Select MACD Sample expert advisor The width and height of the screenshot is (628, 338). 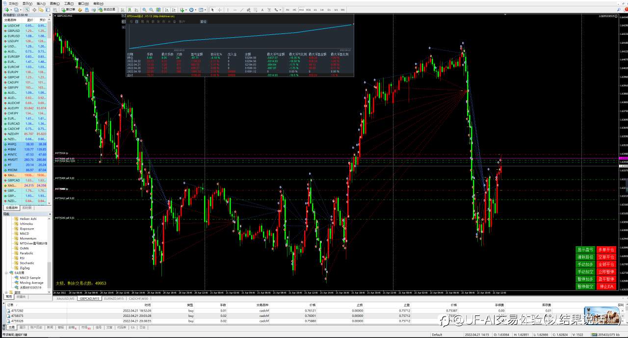[x=30, y=278]
